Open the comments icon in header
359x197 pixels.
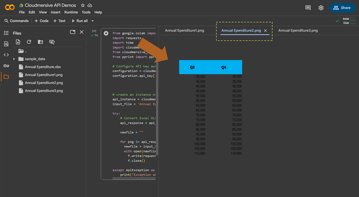tap(308, 8)
